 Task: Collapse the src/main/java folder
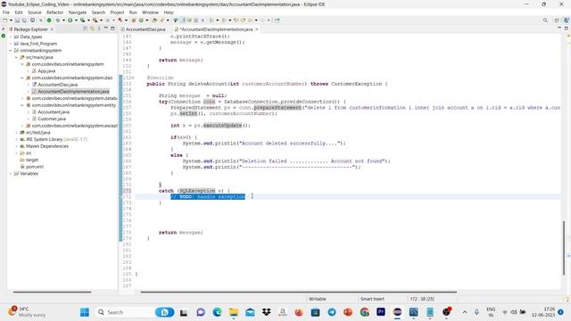[16, 57]
